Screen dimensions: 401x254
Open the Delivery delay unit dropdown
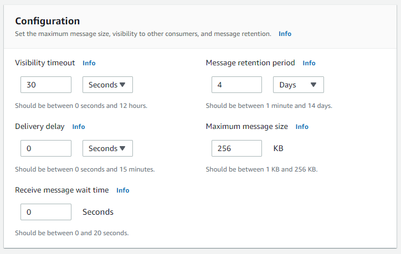pos(107,148)
